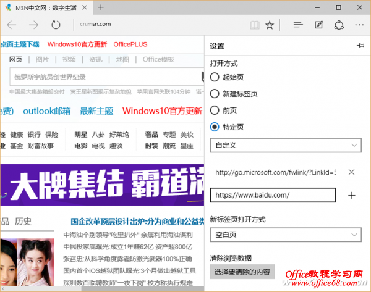Screen dimensions: 371x292
Task: Open the 时装 category link
Action: click(151, 146)
